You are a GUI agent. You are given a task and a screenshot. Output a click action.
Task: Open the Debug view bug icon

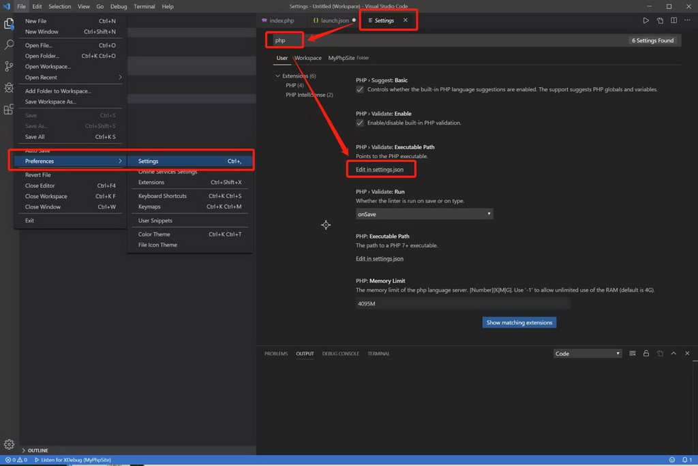point(8,88)
